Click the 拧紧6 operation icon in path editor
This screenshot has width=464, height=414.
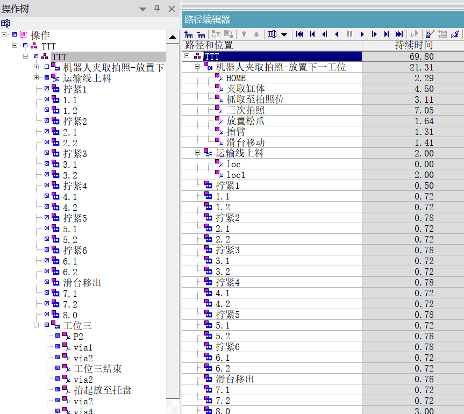tap(208, 347)
